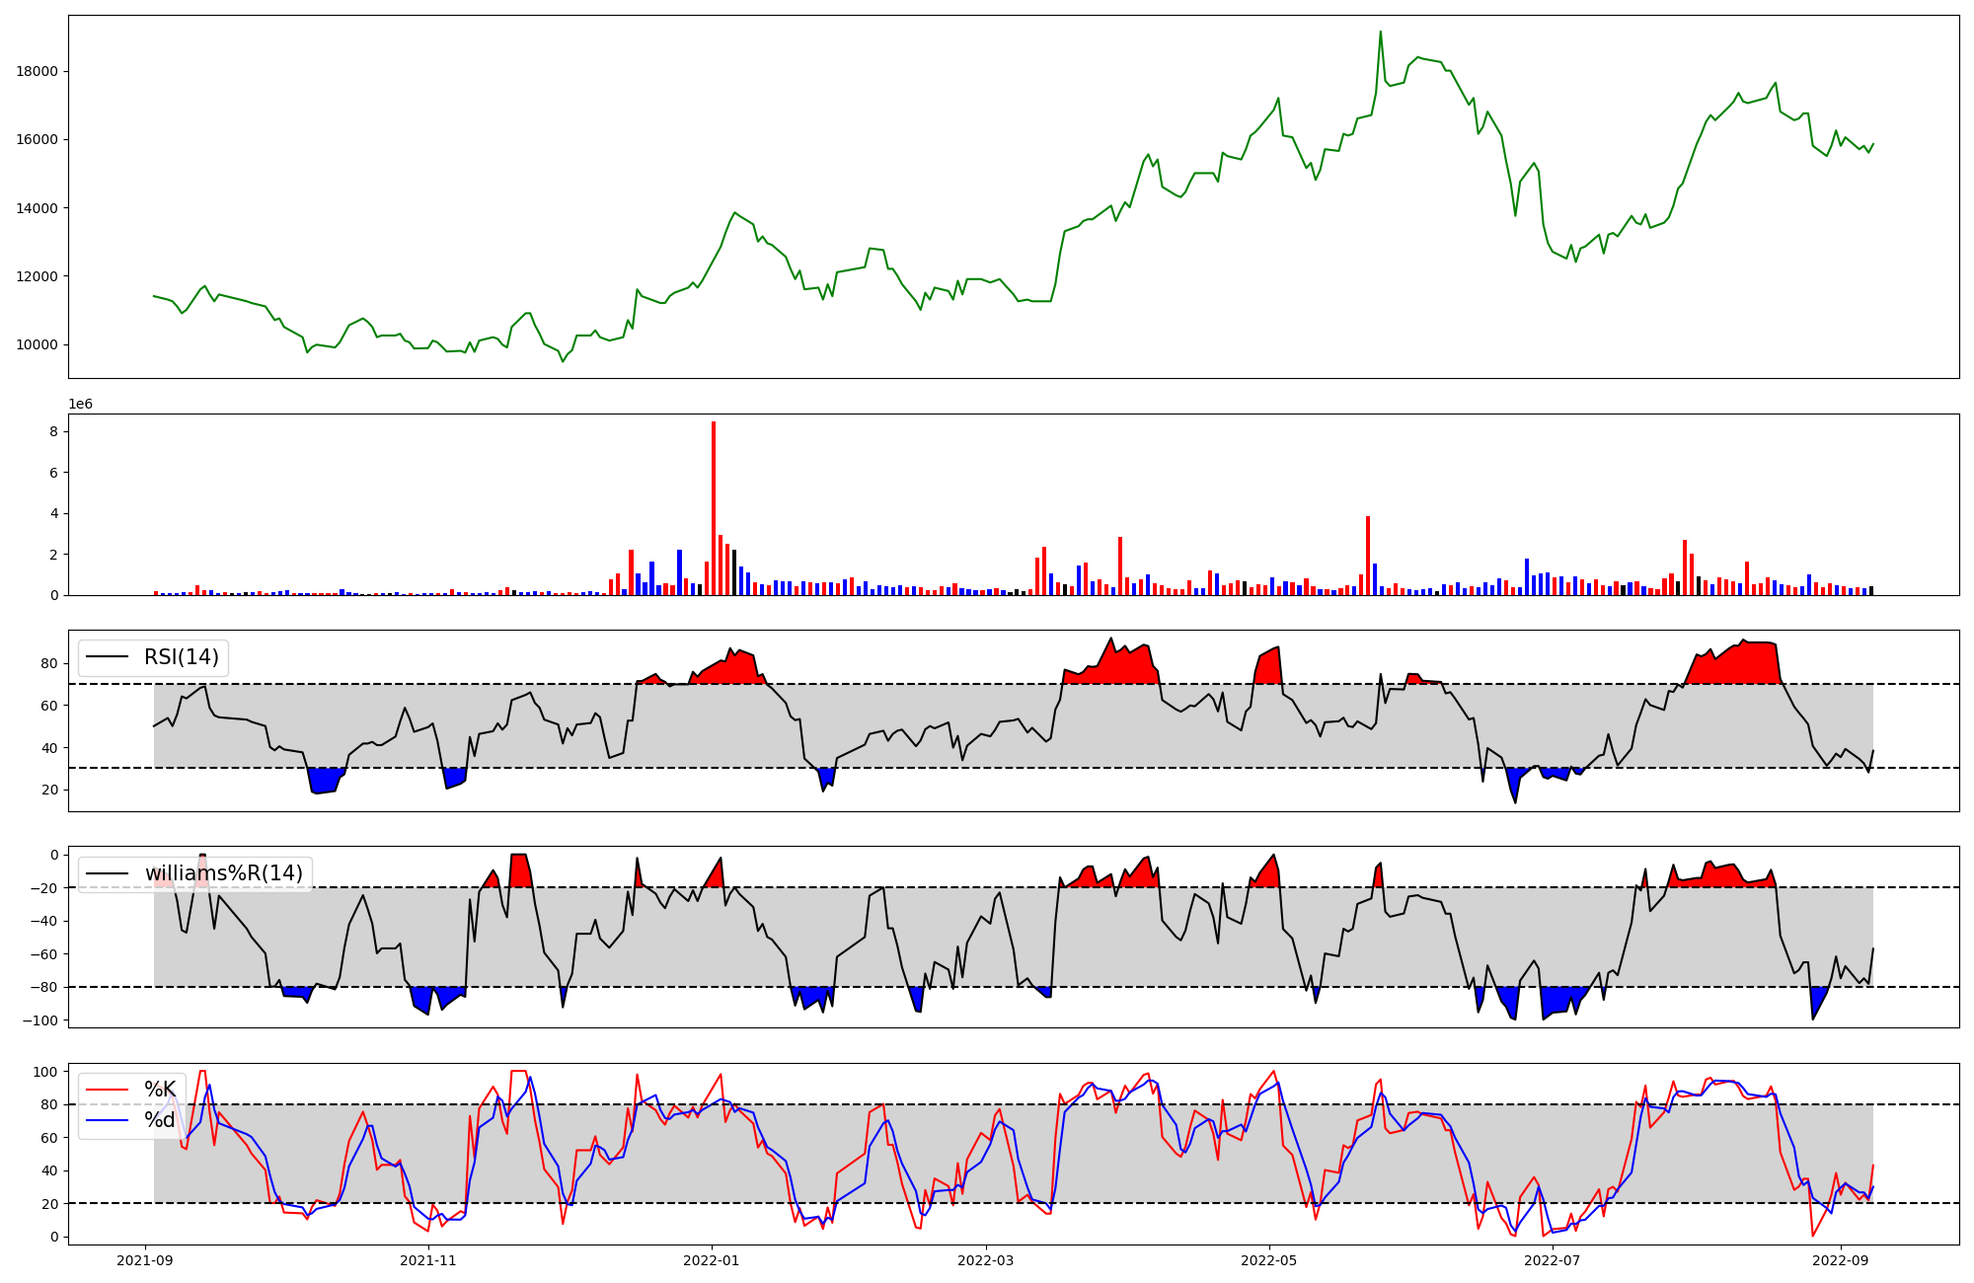Click the 2021-09 x-axis date label
1974x1283 pixels.
click(146, 1260)
